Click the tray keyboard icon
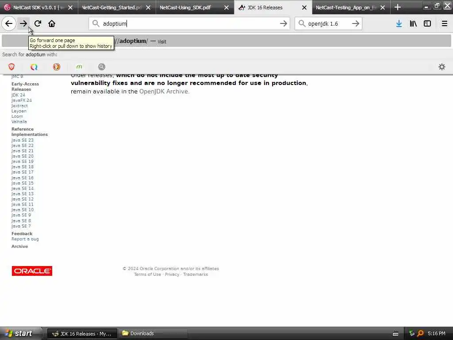 point(395,334)
